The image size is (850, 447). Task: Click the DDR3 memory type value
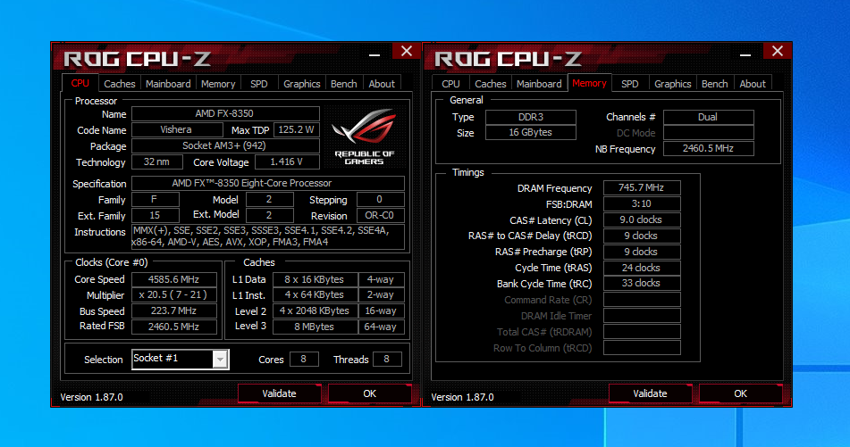[531, 117]
